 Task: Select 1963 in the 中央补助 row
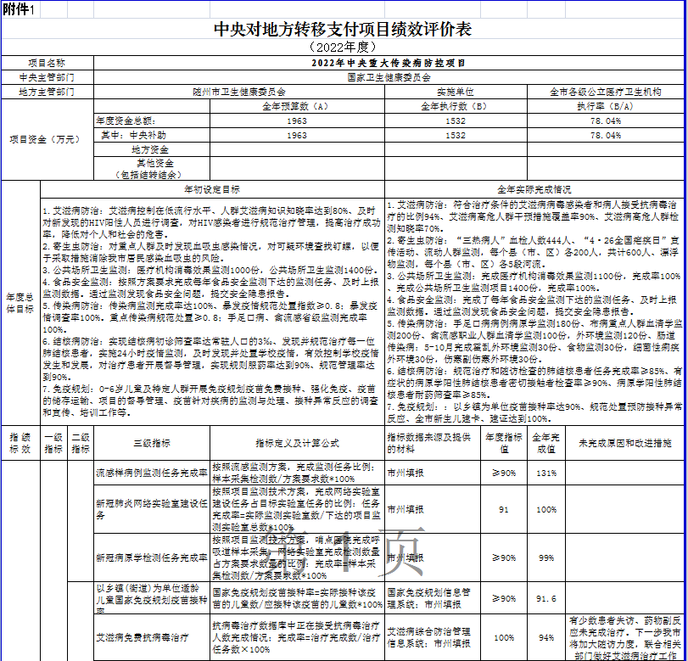[x=297, y=135]
